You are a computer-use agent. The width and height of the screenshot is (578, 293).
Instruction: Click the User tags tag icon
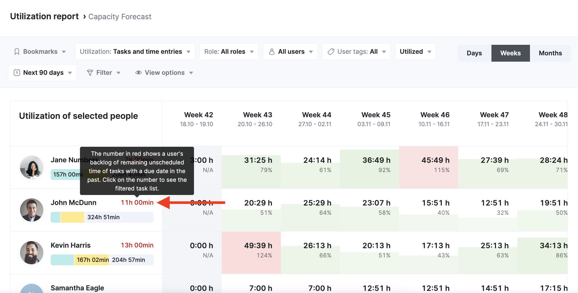pos(331,52)
